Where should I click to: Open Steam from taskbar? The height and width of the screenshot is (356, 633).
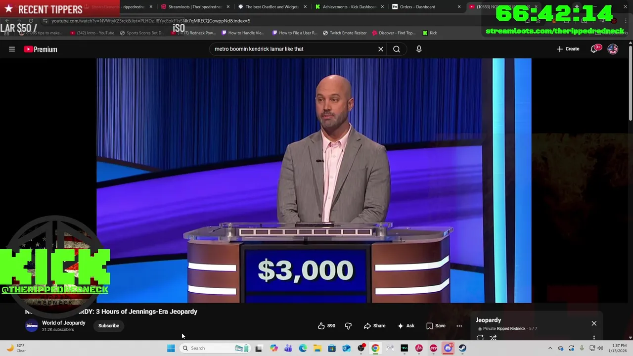[462, 348]
